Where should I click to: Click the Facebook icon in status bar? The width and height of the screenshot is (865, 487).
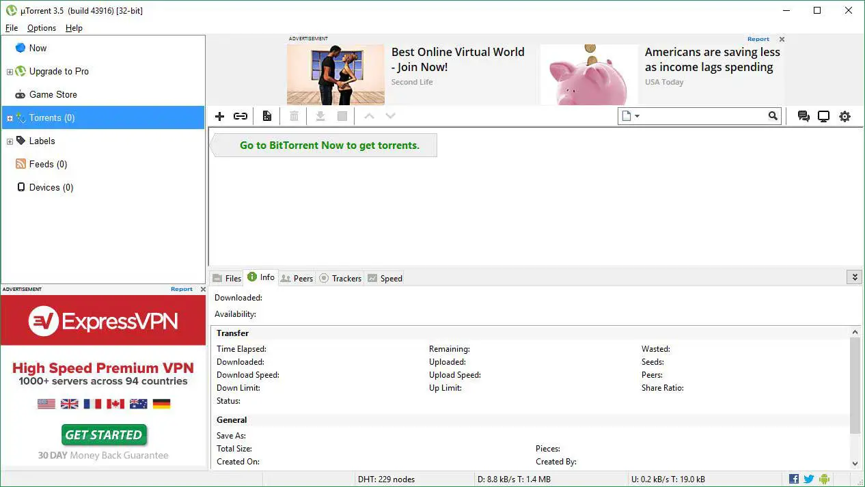(794, 479)
